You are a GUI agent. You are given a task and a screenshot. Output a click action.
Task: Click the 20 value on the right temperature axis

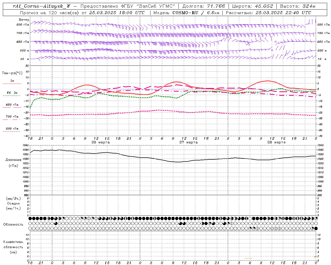319,66
